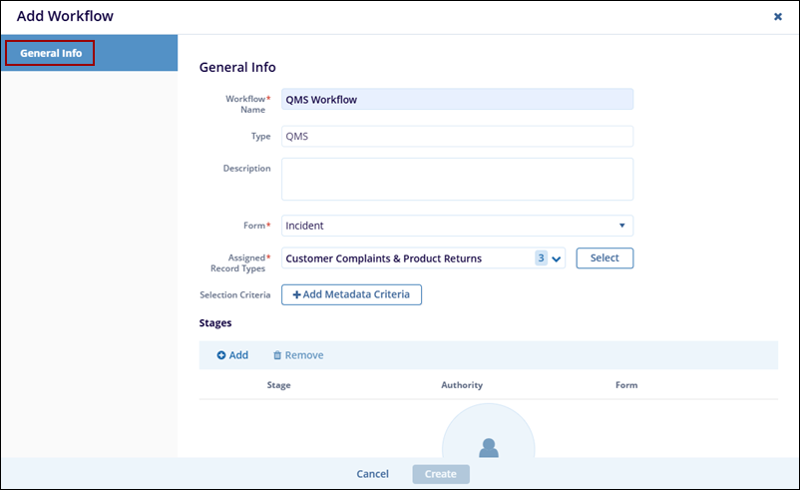Click the Remove stage trash icon
Screen dimensions: 800x490
tap(277, 355)
